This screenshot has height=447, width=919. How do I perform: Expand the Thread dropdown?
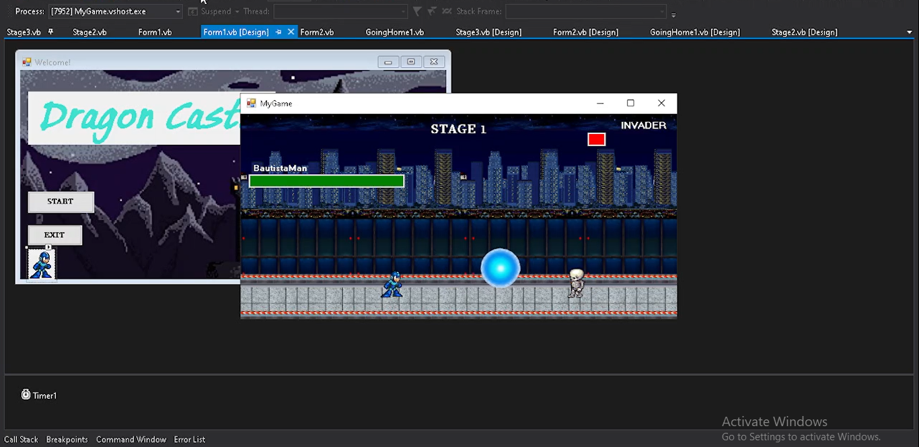click(403, 11)
